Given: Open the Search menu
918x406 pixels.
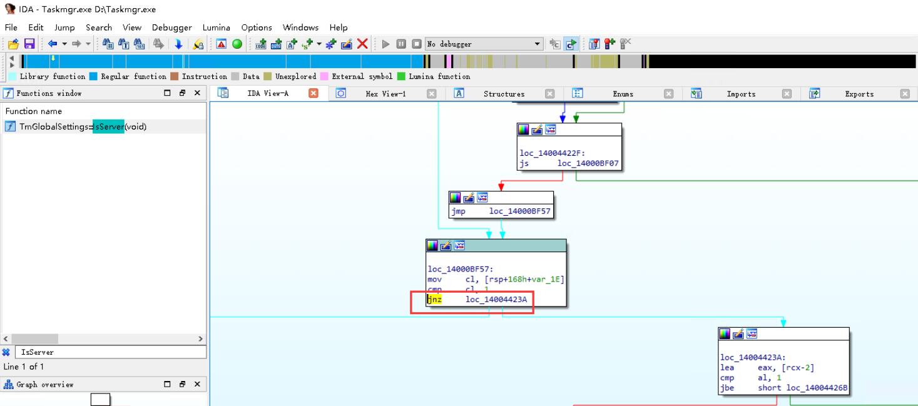Looking at the screenshot, I should pyautogui.click(x=99, y=28).
